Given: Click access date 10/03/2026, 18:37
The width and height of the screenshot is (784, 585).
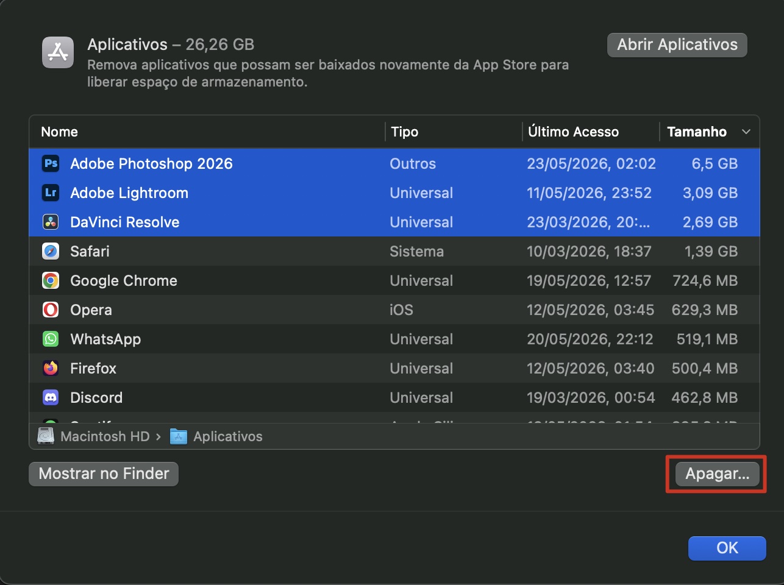Looking at the screenshot, I should coord(590,251).
